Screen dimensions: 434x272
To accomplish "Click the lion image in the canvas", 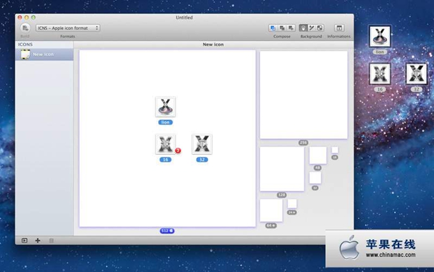I will [165, 107].
